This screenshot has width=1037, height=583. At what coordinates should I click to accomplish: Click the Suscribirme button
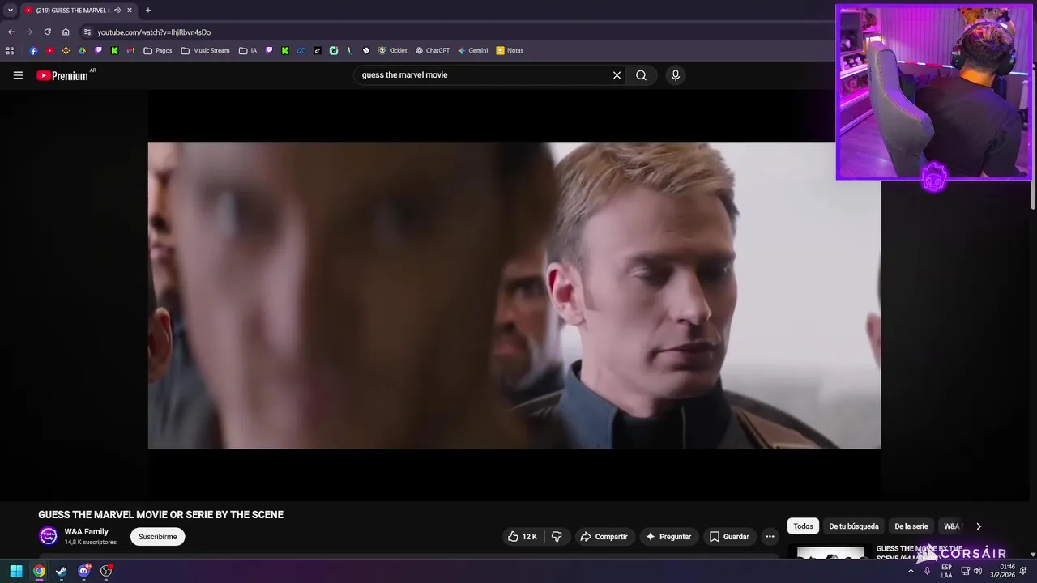pos(157,537)
